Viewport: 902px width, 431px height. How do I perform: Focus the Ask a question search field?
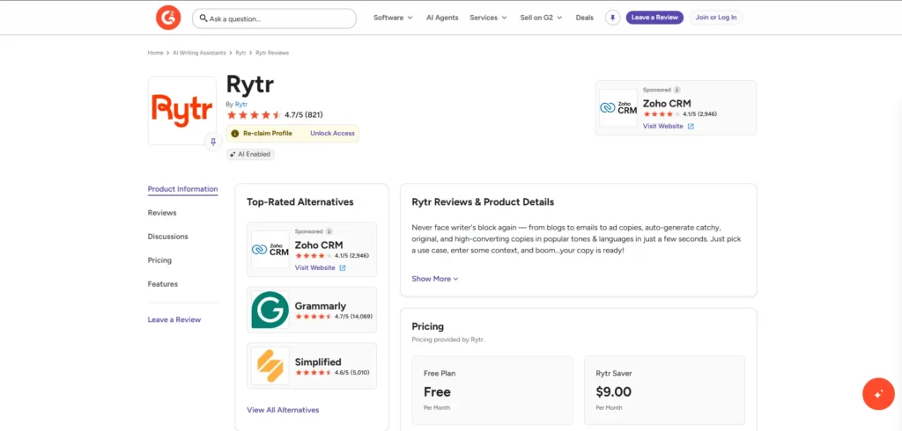[x=275, y=18]
